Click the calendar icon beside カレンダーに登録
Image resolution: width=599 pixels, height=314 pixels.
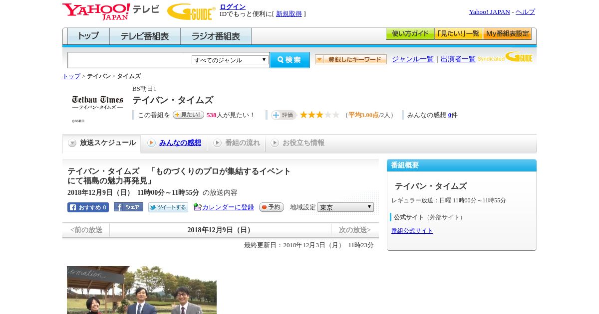click(x=197, y=207)
